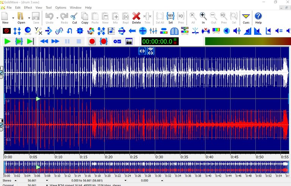Click the Y-X effect icon
Screen dimensions: 291x186
(38, 31)
